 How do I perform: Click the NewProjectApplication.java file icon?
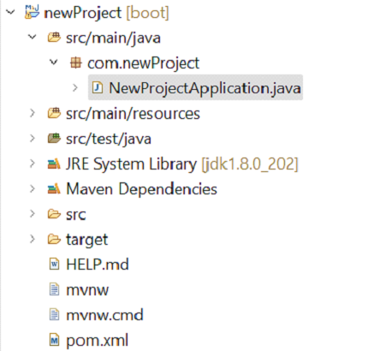click(98, 87)
